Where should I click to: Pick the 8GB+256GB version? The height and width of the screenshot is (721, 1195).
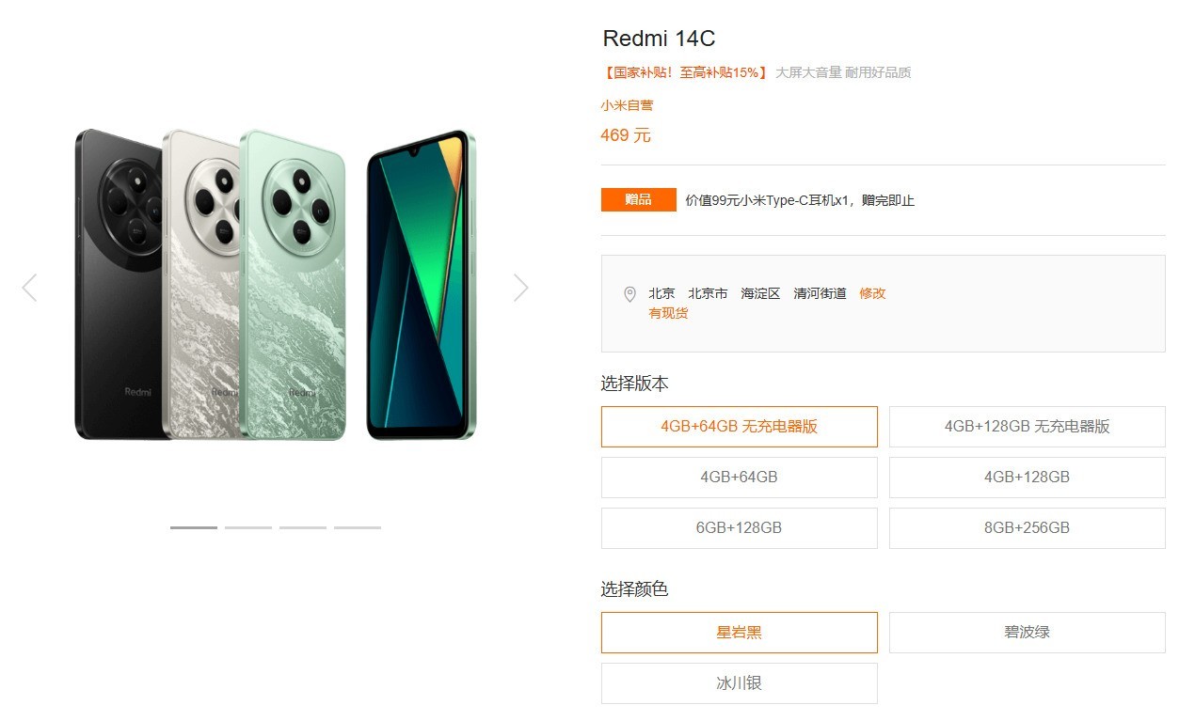tap(1028, 528)
